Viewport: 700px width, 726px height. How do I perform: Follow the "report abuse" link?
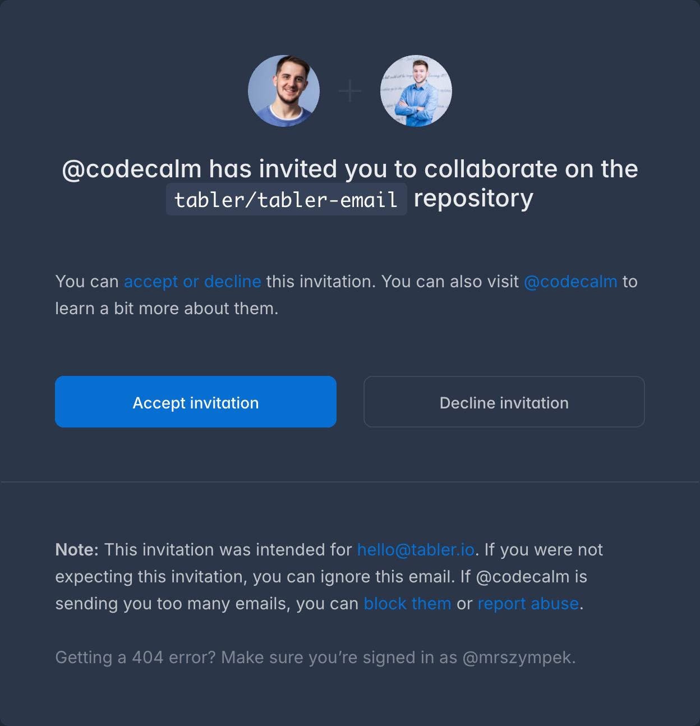pos(528,604)
